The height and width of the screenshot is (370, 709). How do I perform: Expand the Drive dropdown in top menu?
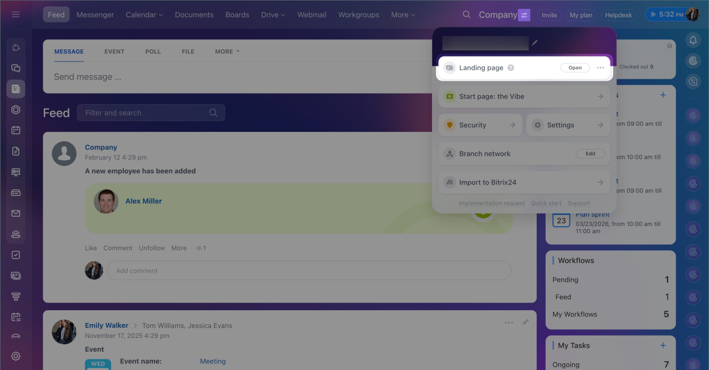click(273, 15)
